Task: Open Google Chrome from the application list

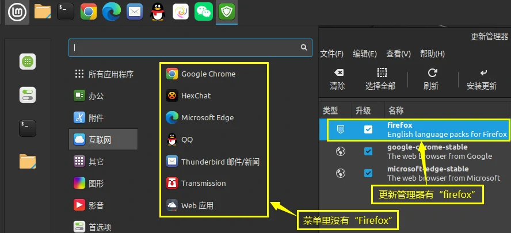Action: point(208,74)
